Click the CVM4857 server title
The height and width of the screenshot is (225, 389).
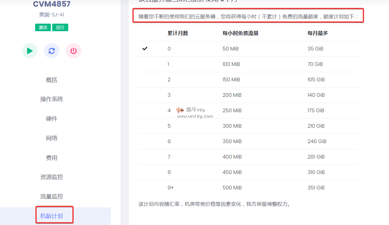[x=52, y=4]
